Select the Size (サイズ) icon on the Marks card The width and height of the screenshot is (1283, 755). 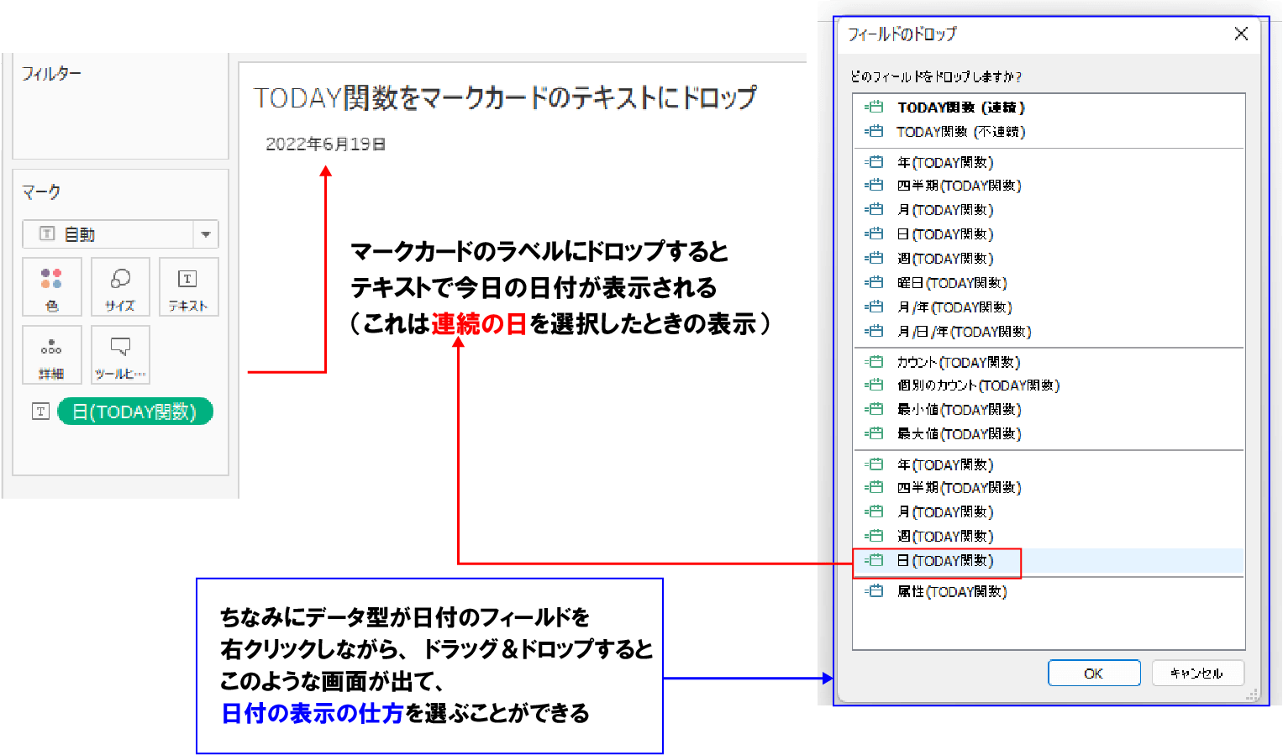pos(120,286)
